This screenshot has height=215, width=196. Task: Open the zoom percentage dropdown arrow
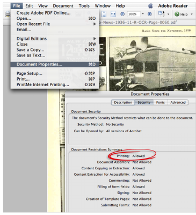[x=143, y=14]
